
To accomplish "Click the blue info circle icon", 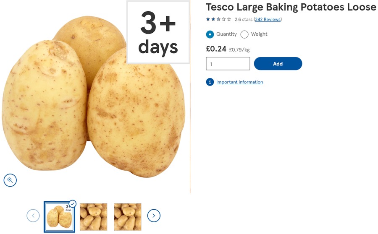I will coord(210,82).
